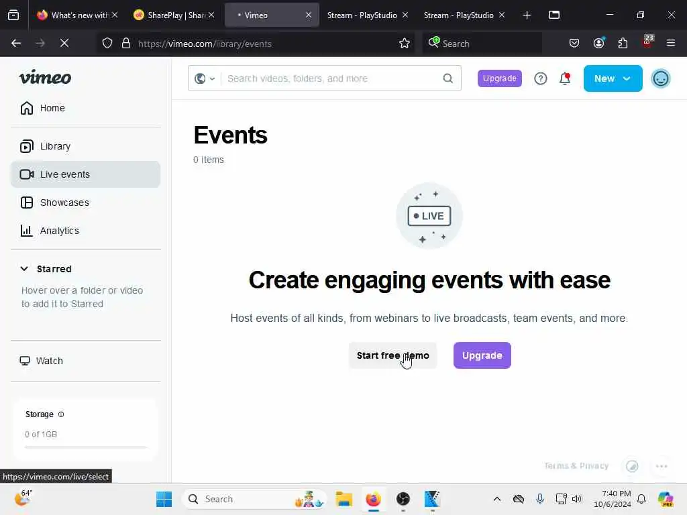
Task: Click the round compass icon near footer
Action: 632,467
